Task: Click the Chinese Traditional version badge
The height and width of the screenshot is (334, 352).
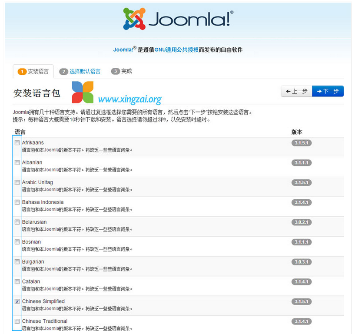Action: [301, 321]
